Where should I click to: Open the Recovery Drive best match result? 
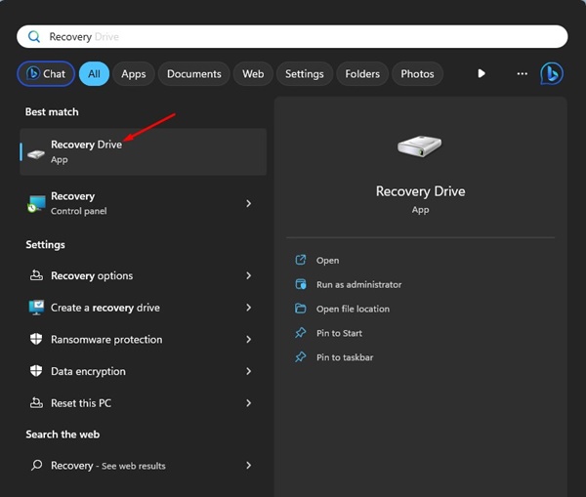point(143,151)
